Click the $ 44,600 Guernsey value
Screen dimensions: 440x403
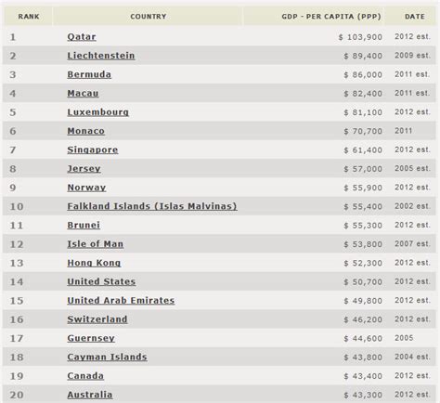(363, 339)
